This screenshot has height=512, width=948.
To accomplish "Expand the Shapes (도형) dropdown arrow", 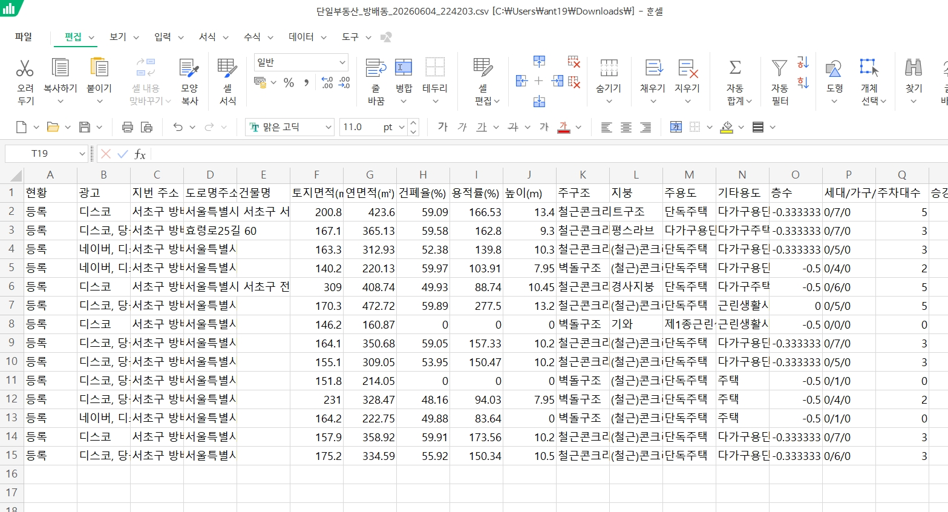I will 834,102.
